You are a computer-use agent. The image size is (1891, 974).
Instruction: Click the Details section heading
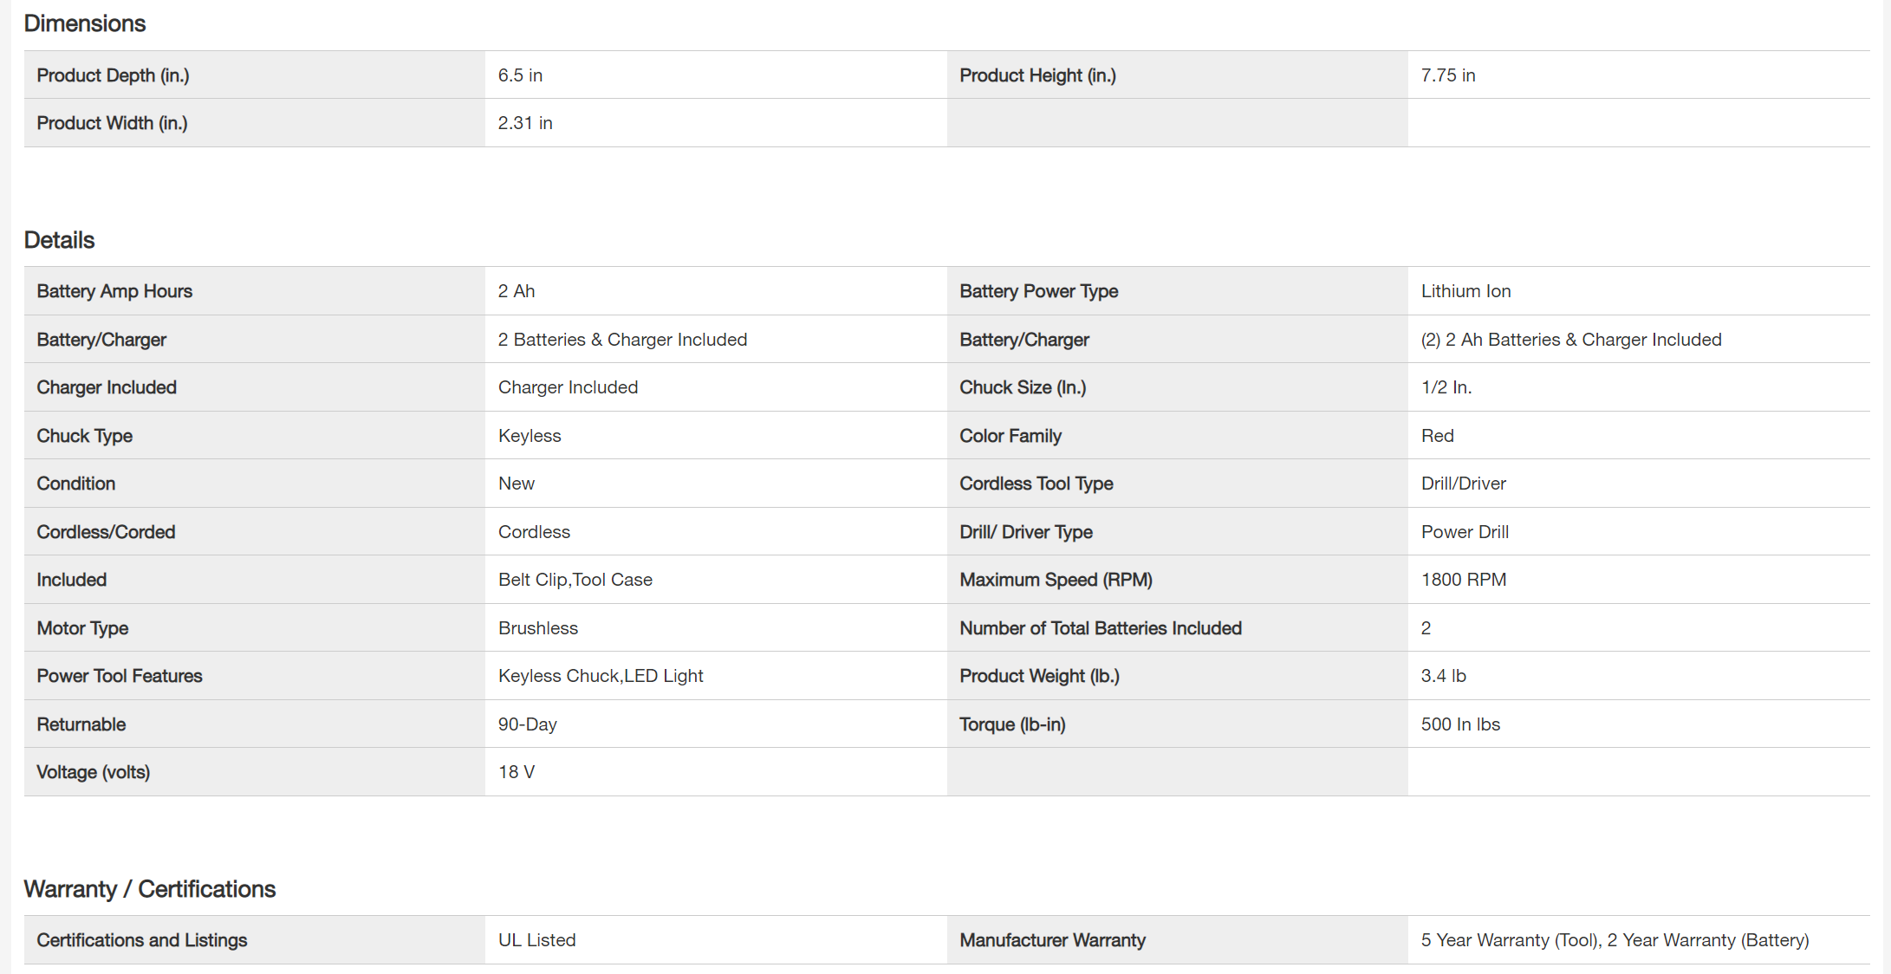coord(59,240)
